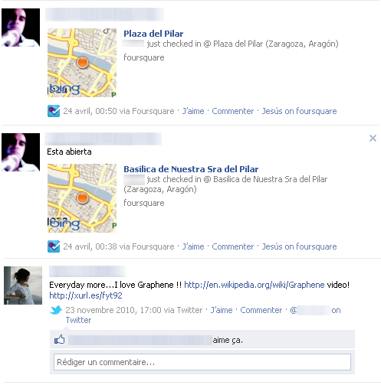Open 'Jesús on foursquare' under the 00:50 post
The image size is (381, 385).
(x=299, y=111)
